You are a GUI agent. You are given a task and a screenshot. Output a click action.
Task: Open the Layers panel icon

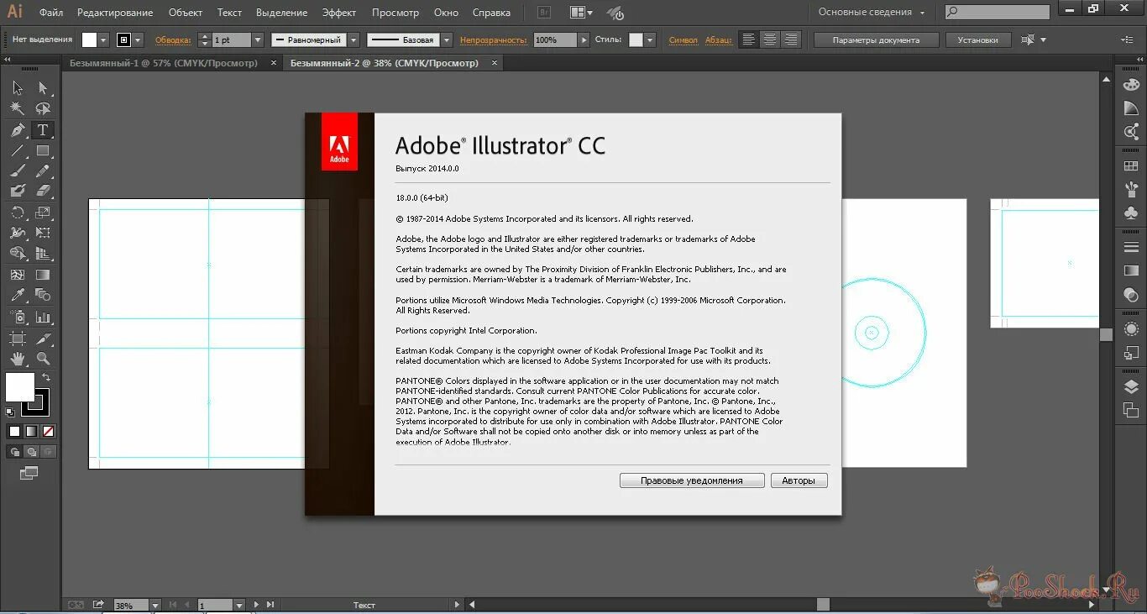[x=1131, y=386]
